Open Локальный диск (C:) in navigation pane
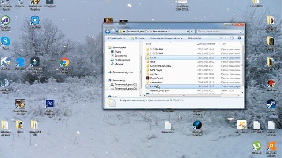Viewport: 282px width, 158px height. tap(126, 85)
